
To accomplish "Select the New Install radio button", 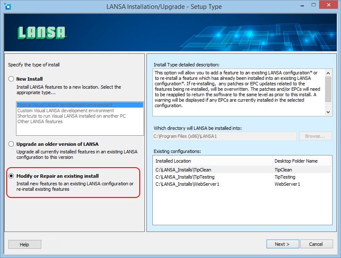I will 11,79.
